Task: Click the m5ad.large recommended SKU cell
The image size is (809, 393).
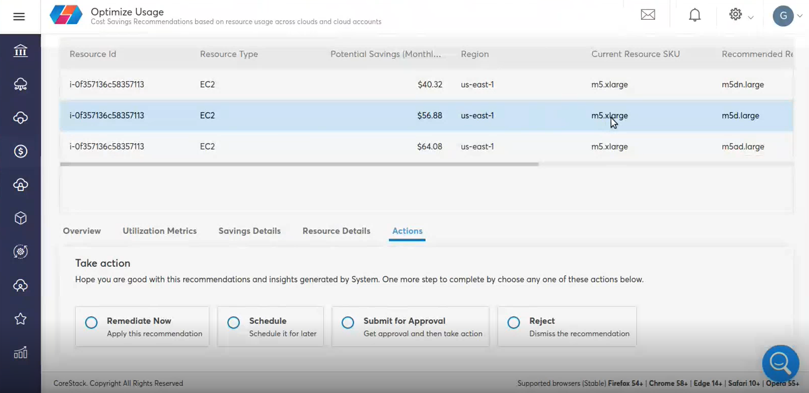Action: point(743,146)
